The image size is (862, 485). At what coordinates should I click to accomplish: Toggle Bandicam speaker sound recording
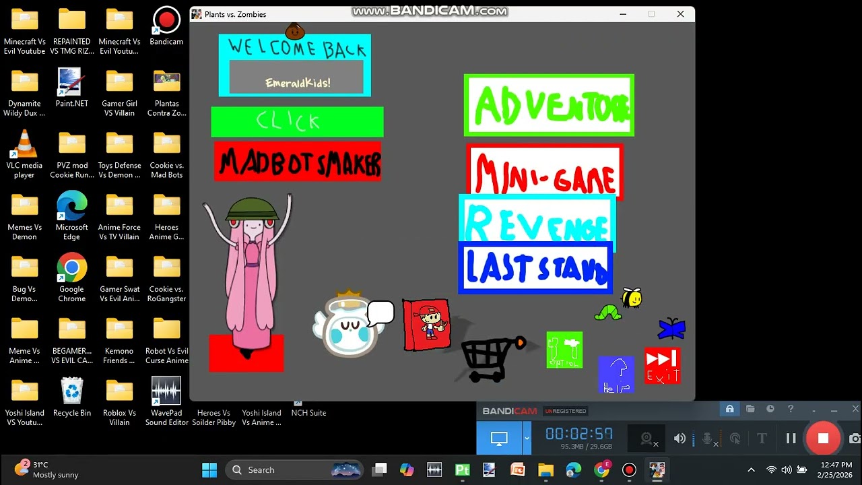679,439
